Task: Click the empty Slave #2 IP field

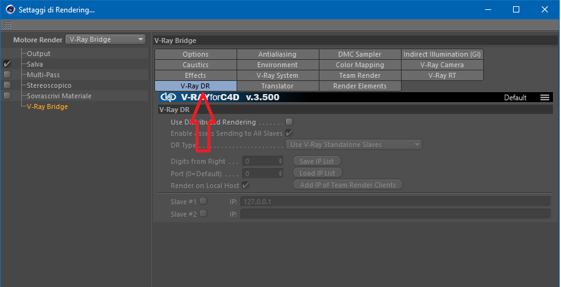Action: pyautogui.click(x=395, y=214)
